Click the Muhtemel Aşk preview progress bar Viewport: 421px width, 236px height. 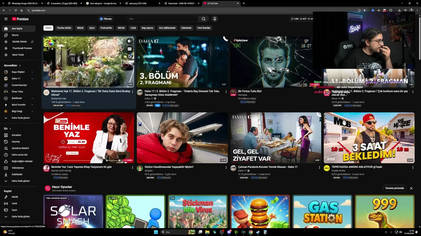pyautogui.click(x=89, y=87)
